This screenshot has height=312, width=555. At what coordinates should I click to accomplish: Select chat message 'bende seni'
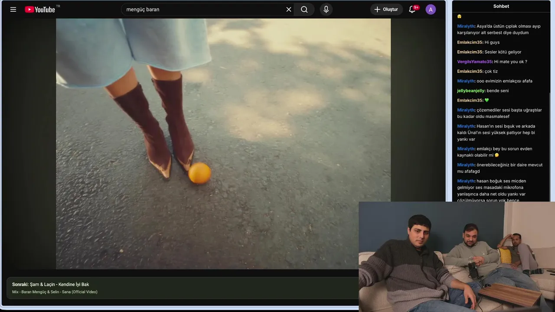pos(498,91)
